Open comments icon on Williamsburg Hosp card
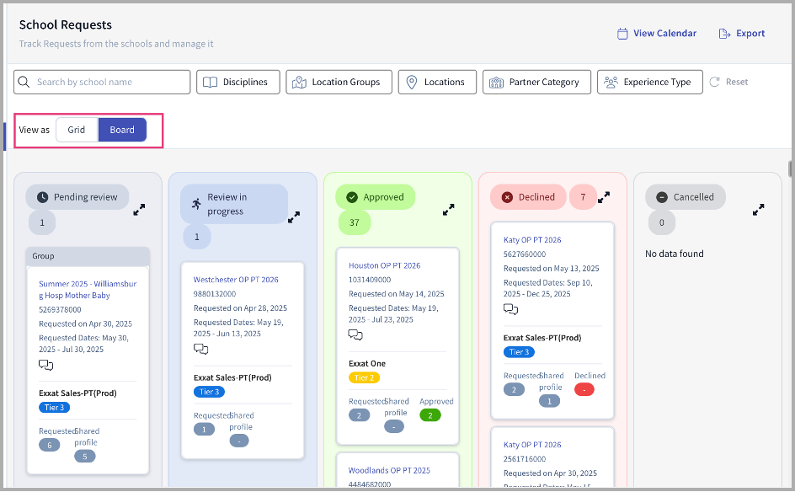 [x=46, y=365]
